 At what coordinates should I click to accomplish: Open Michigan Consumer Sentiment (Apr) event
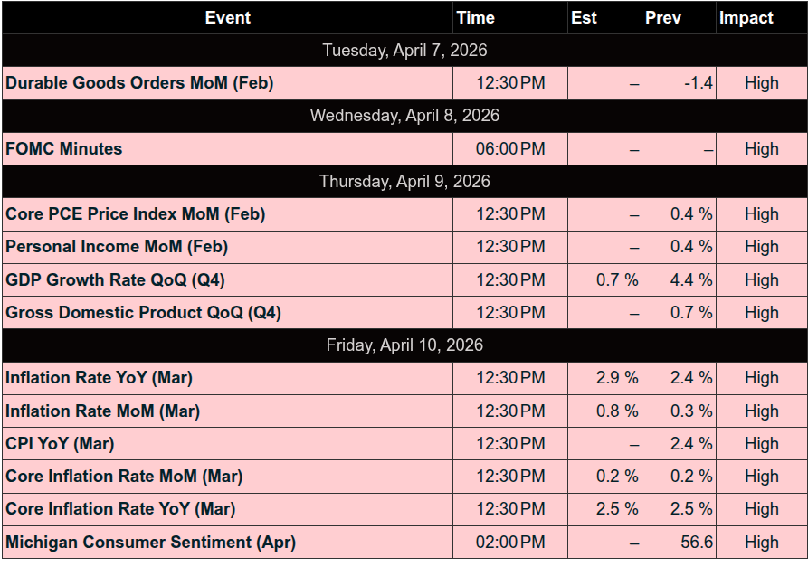(x=151, y=543)
